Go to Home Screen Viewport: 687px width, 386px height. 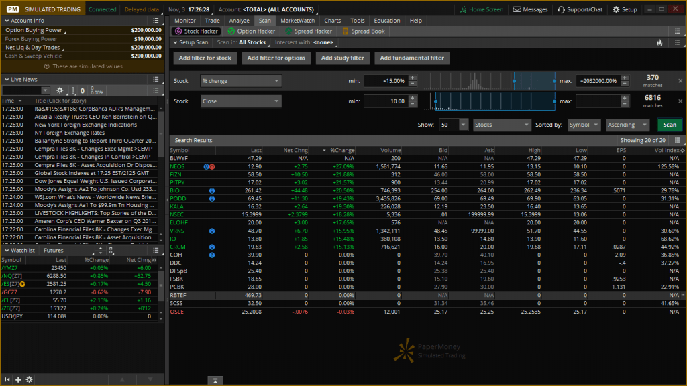(x=481, y=9)
